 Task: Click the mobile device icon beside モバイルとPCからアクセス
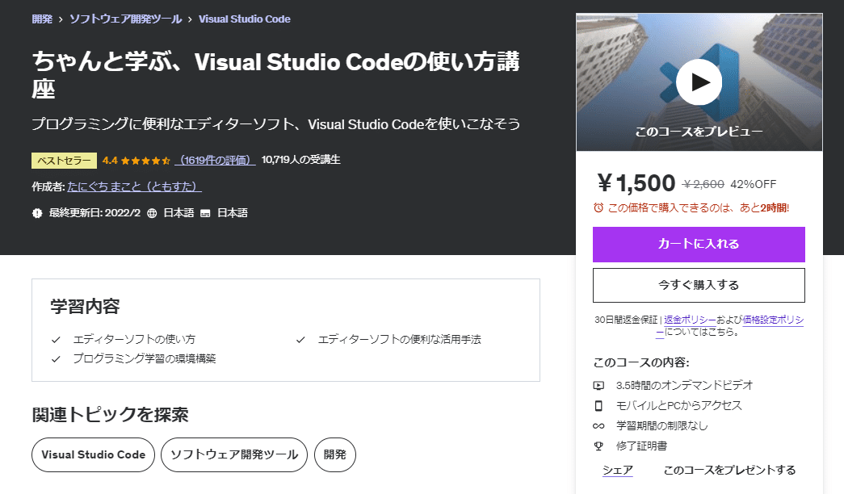599,407
